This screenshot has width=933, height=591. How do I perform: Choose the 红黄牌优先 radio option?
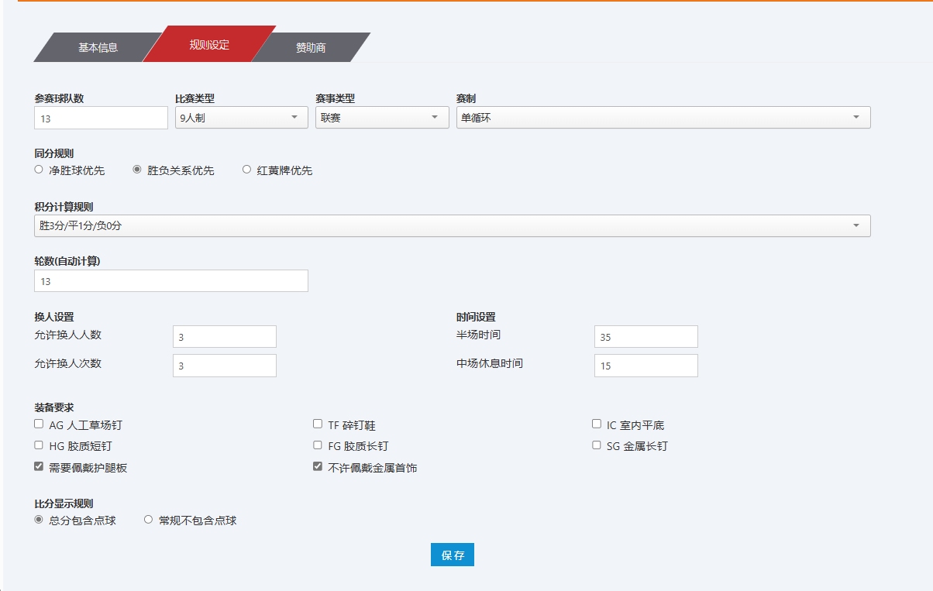(x=246, y=170)
